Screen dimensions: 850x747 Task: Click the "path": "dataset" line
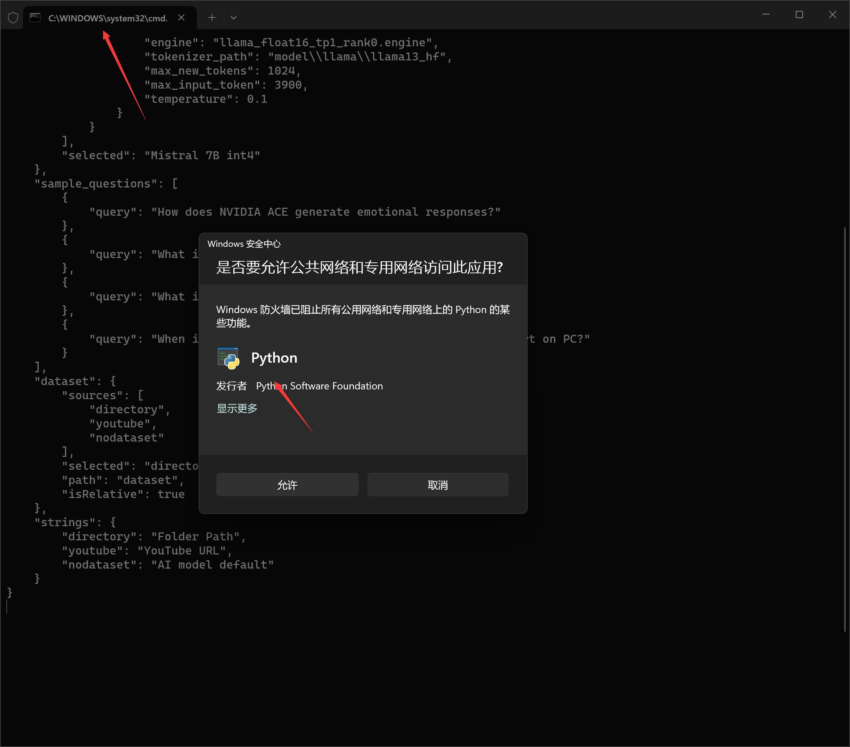coord(123,480)
